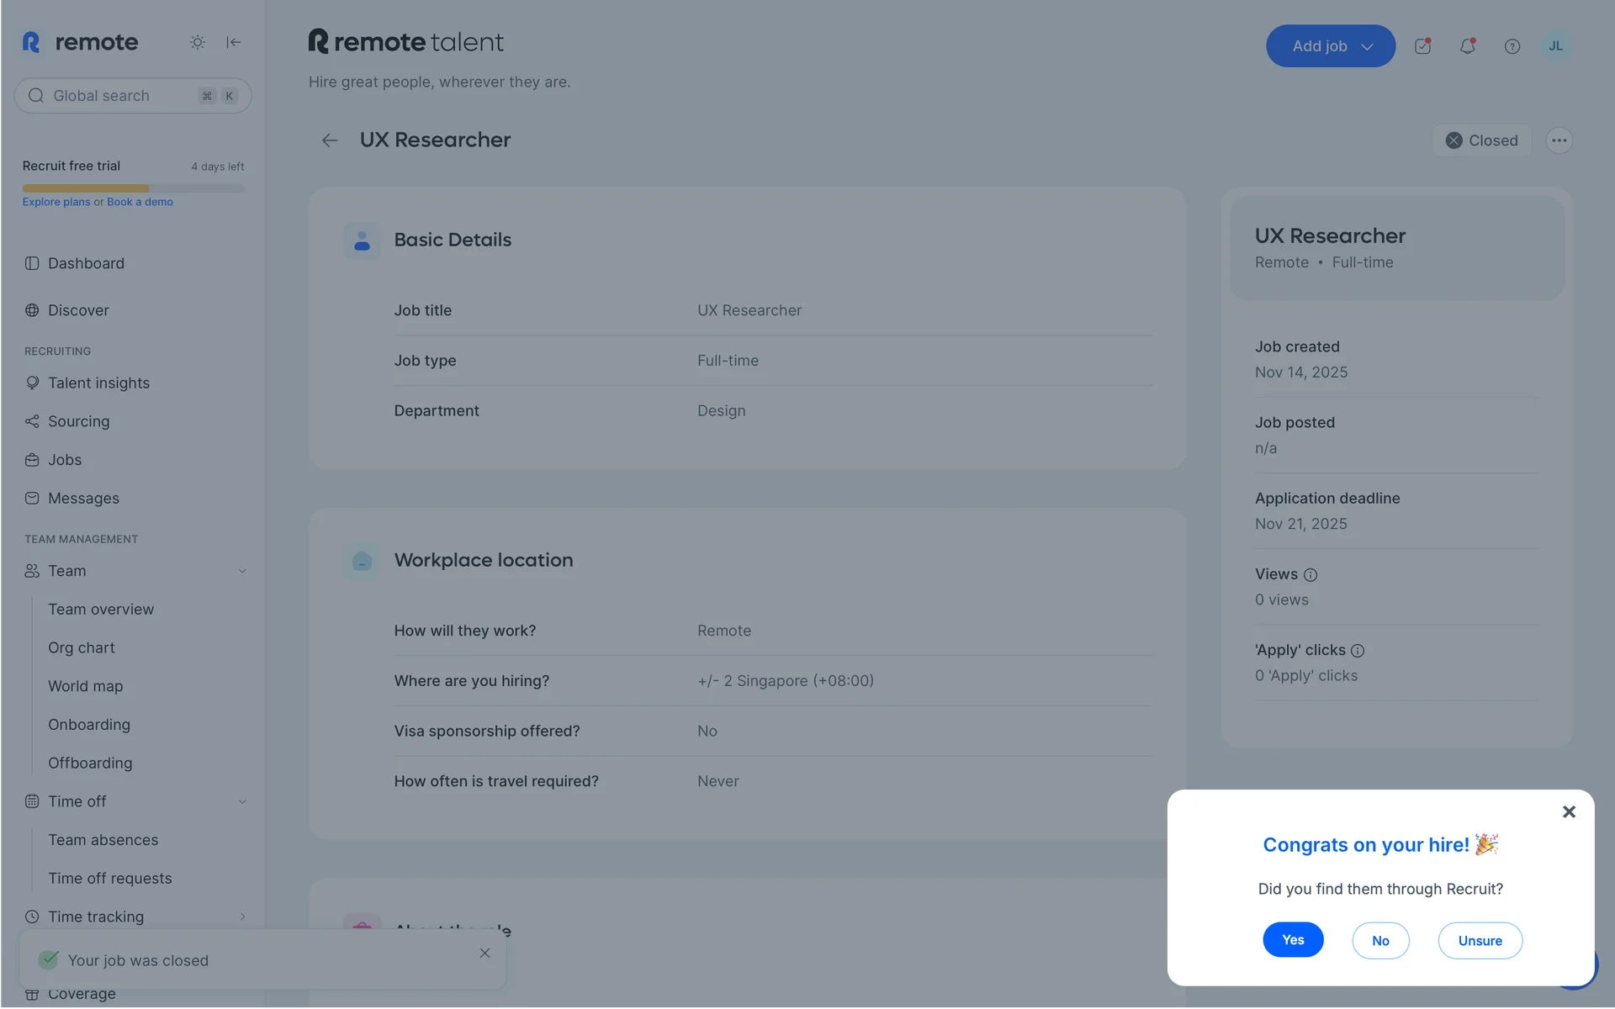This screenshot has width=1615, height=1009.
Task: Open the JL user avatar menu
Action: tap(1555, 46)
